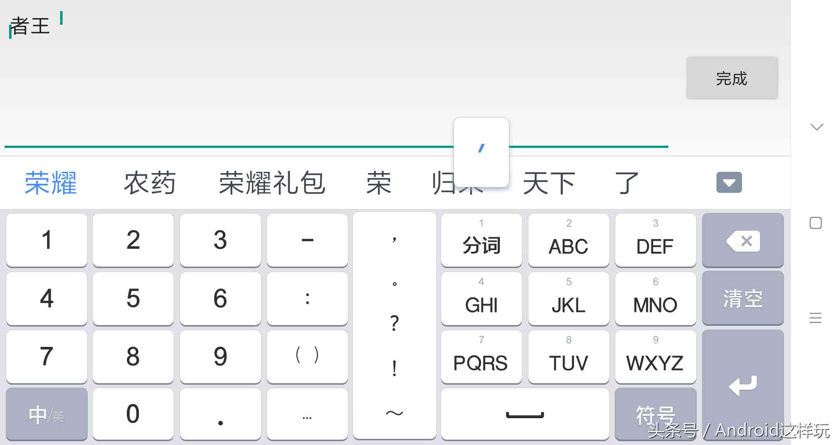Tap the ABC letter key
This screenshot has width=840, height=445.
[x=569, y=240]
